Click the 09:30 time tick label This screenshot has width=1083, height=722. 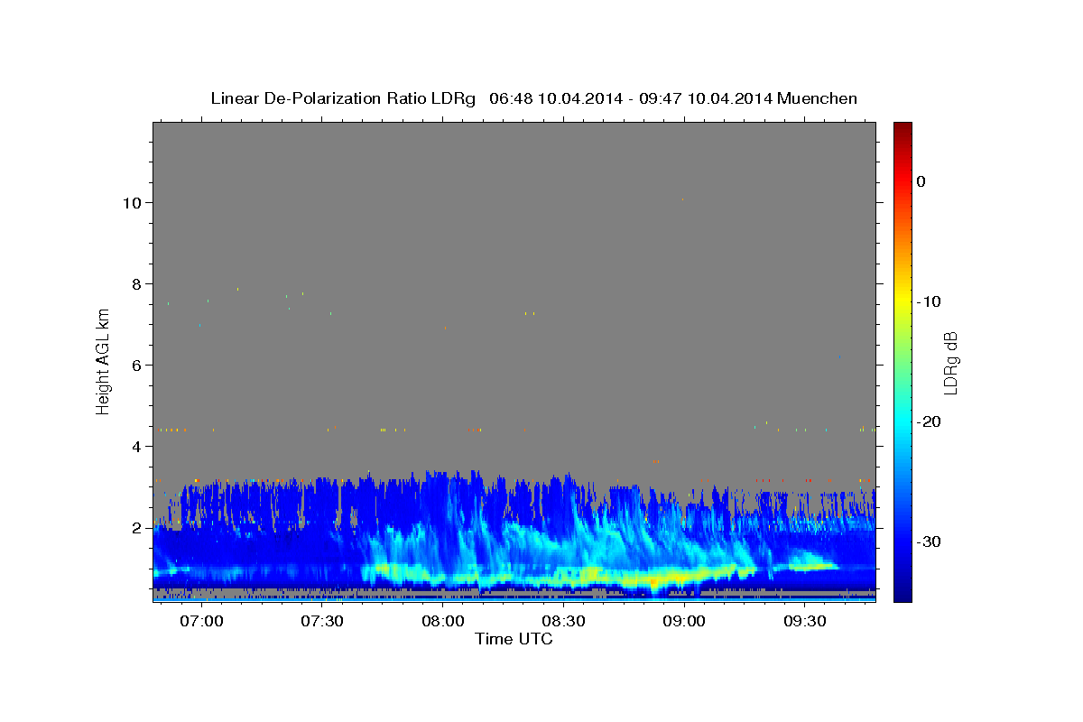pos(805,622)
